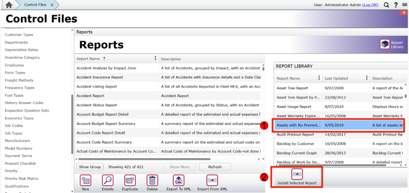
Task: Import report From XML
Action: 212,182
